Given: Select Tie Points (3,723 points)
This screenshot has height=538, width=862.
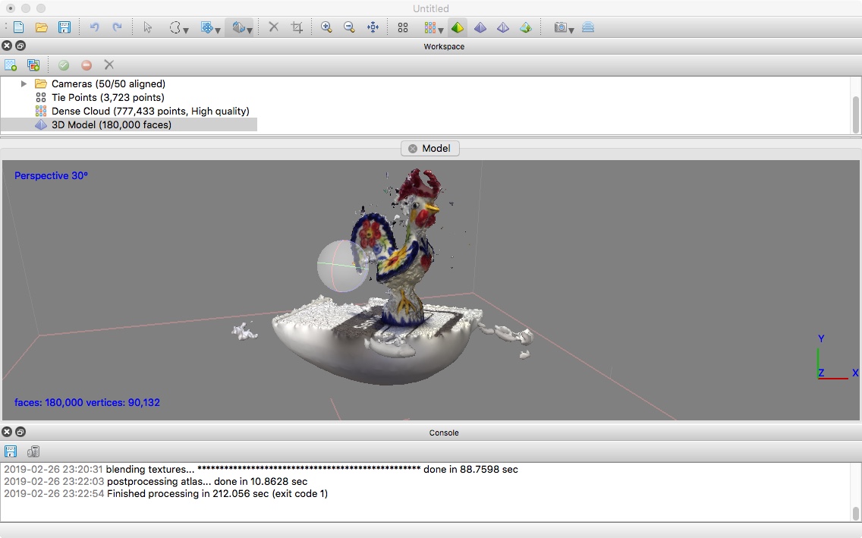Looking at the screenshot, I should tap(108, 97).
